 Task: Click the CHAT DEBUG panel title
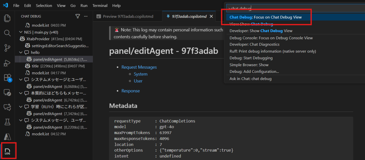point(31,16)
